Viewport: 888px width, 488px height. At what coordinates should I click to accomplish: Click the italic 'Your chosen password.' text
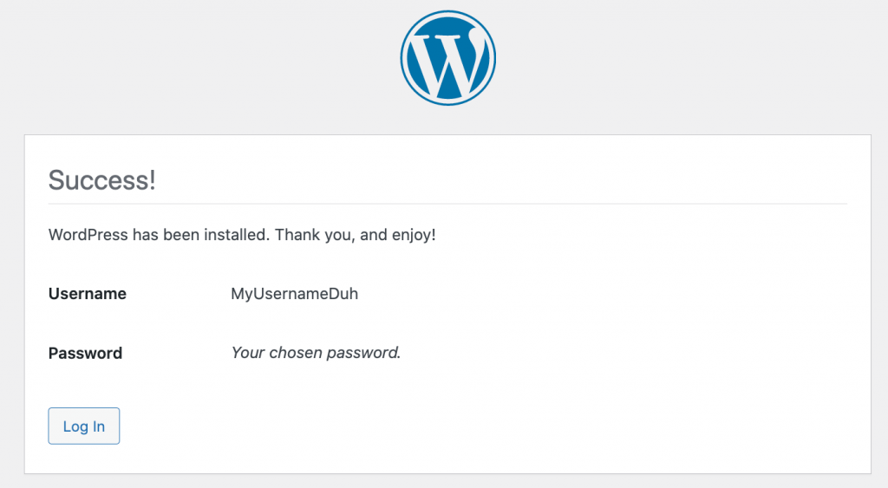point(316,353)
